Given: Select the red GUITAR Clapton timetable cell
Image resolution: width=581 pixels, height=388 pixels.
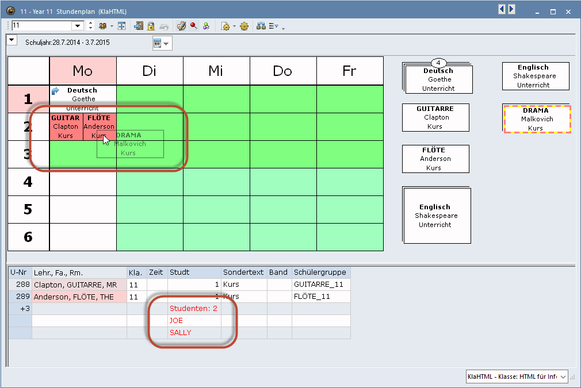Looking at the screenshot, I should click(x=66, y=126).
